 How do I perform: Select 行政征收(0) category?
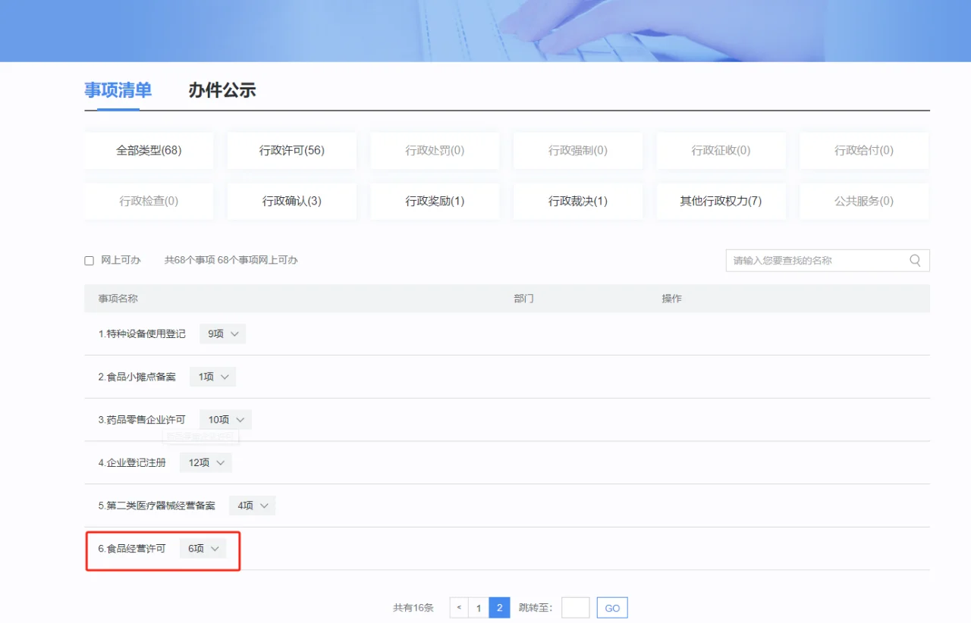(x=721, y=150)
